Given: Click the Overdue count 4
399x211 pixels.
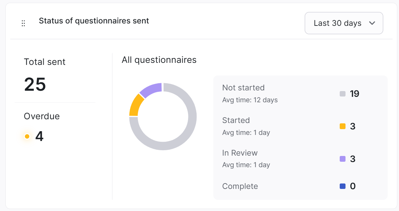Looking at the screenshot, I should click(x=40, y=137).
